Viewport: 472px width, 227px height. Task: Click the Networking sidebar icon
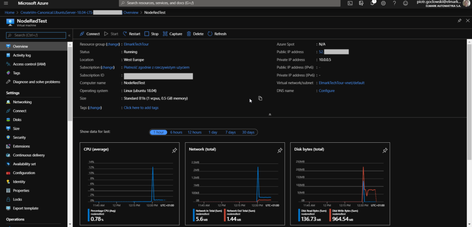click(x=8, y=102)
